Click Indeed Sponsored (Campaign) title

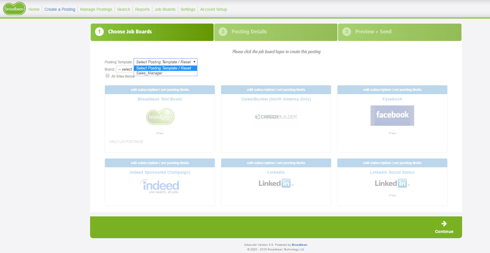click(160, 172)
